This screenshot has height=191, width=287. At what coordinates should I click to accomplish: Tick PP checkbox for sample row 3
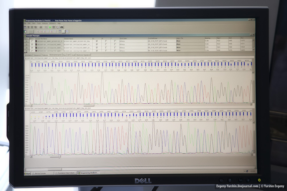tap(106, 48)
